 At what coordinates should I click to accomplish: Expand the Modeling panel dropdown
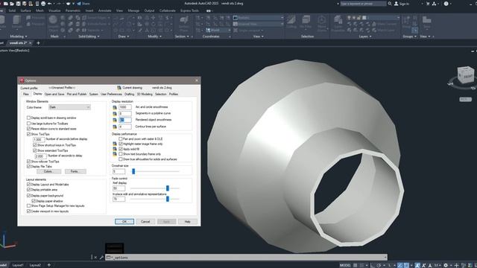tap(19, 36)
